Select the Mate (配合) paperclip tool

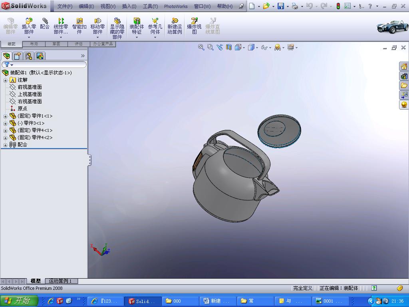click(x=45, y=24)
